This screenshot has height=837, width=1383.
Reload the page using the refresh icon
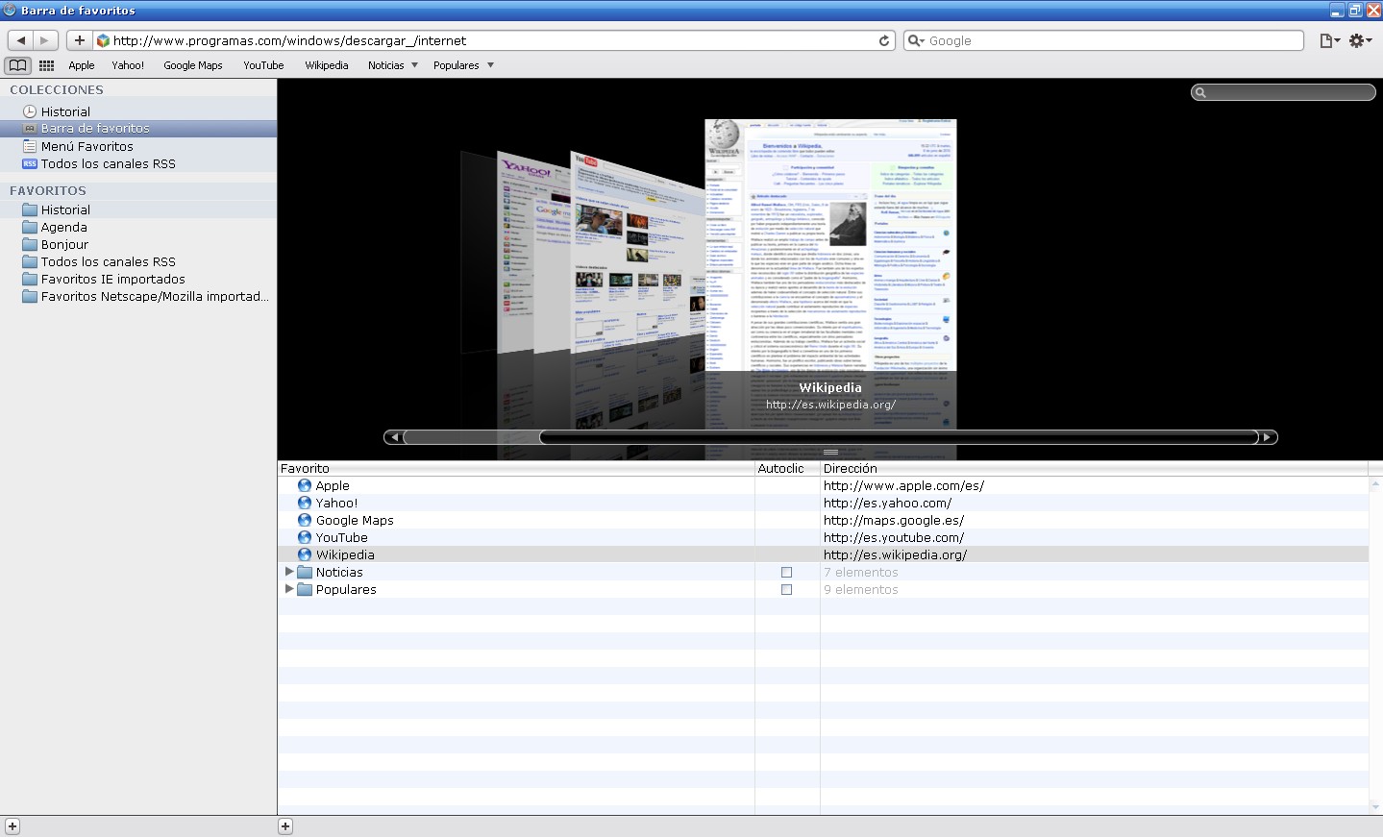coord(884,40)
